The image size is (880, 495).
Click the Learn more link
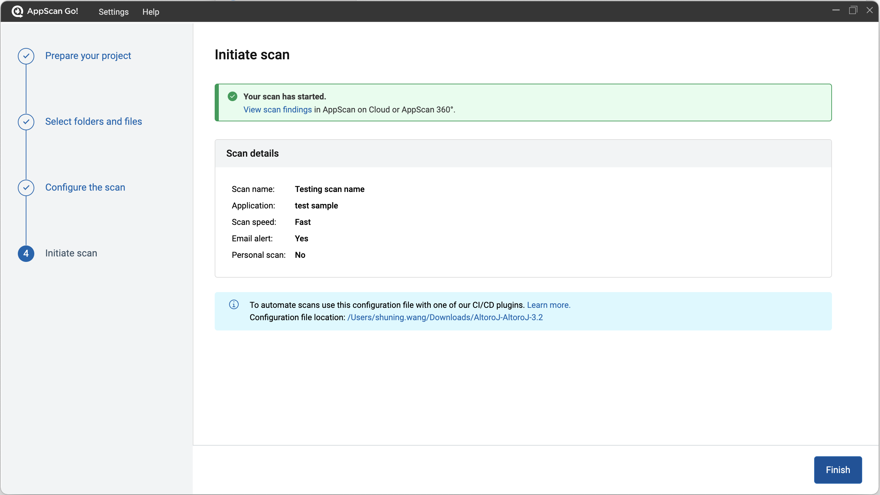click(x=548, y=305)
